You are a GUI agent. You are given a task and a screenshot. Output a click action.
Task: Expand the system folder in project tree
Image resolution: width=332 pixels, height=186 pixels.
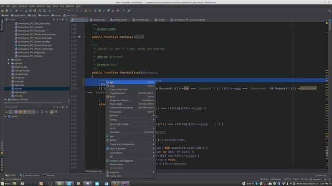9,60
